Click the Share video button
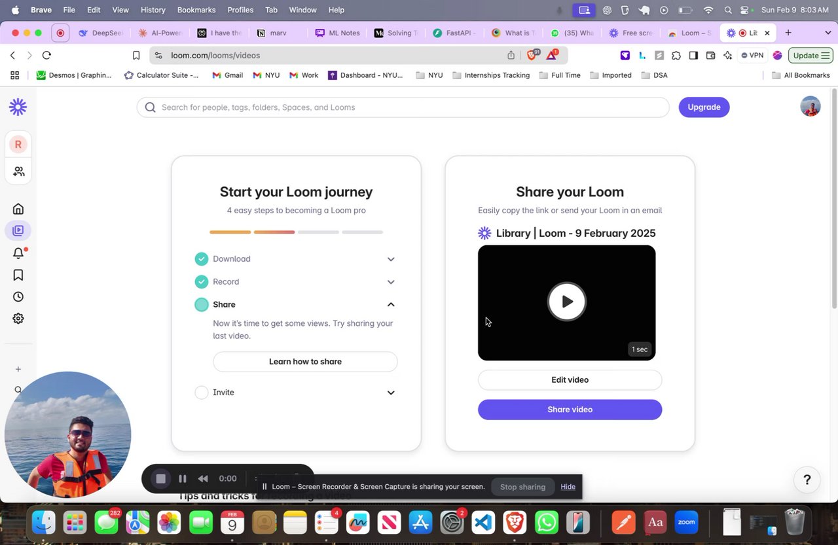Image resolution: width=838 pixels, height=545 pixels. point(570,410)
